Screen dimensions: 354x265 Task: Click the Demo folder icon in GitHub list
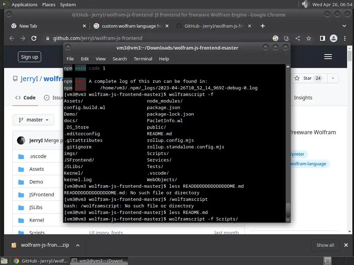pos(21,182)
